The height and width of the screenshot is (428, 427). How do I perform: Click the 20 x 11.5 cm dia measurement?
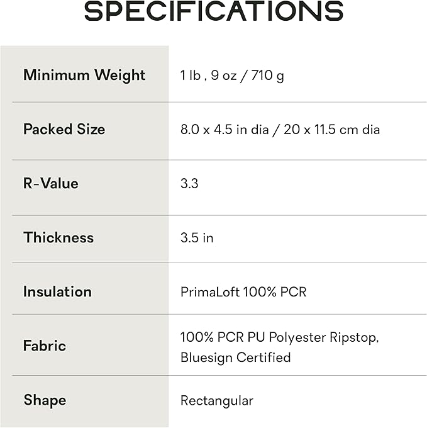tap(332, 130)
